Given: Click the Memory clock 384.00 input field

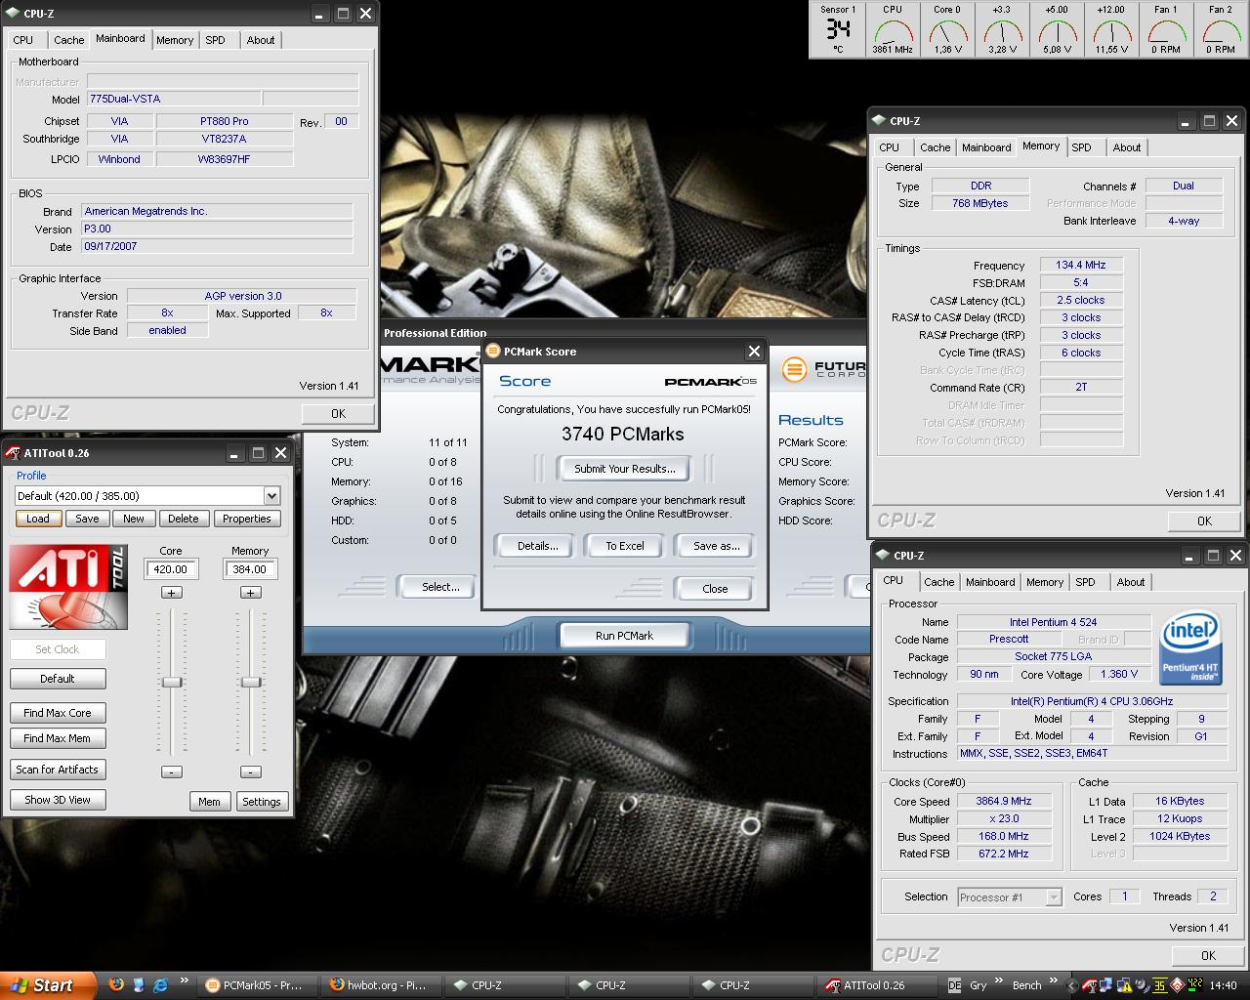Looking at the screenshot, I should pos(250,569).
